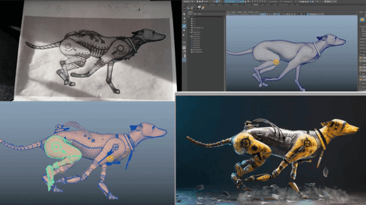Select the arrow Select tool in toolbox
366x205 pixels.
pyautogui.click(x=184, y=14)
